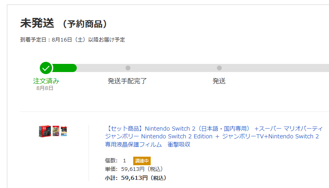
Task: Click the 専用液晶保護フィルム 衝撃吸収 link line
Action: click(147, 144)
